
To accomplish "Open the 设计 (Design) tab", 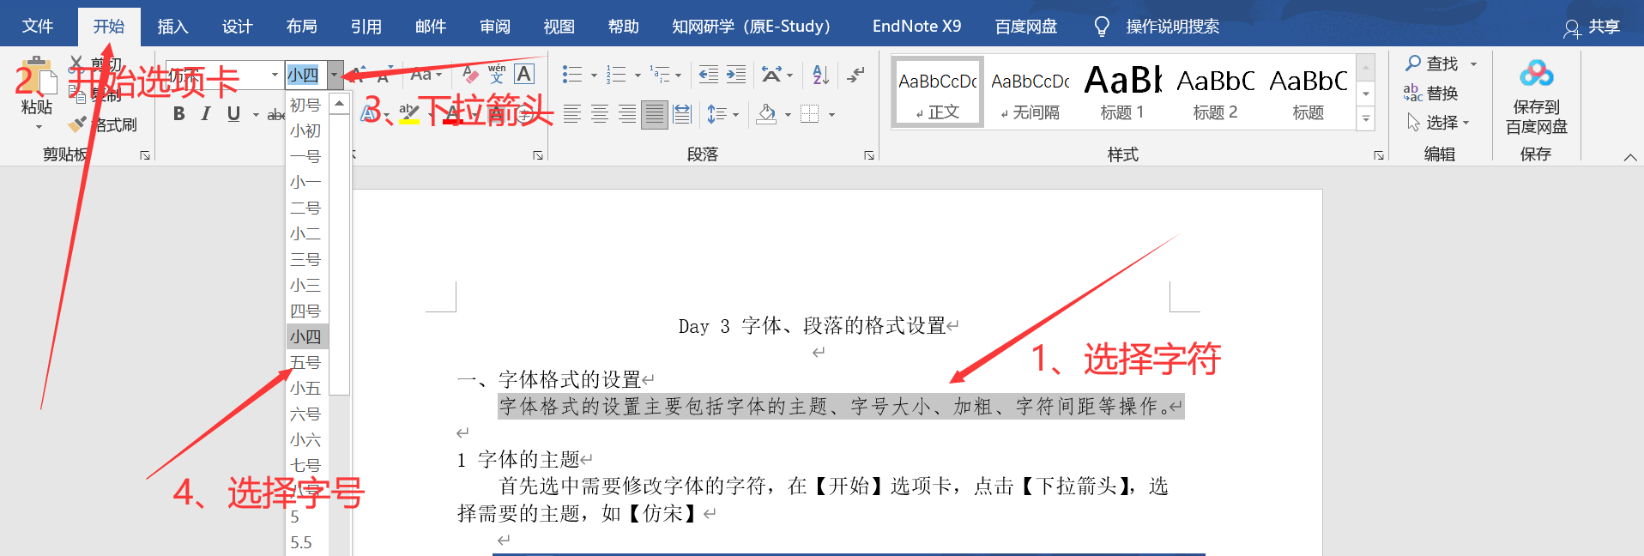I will click(237, 27).
